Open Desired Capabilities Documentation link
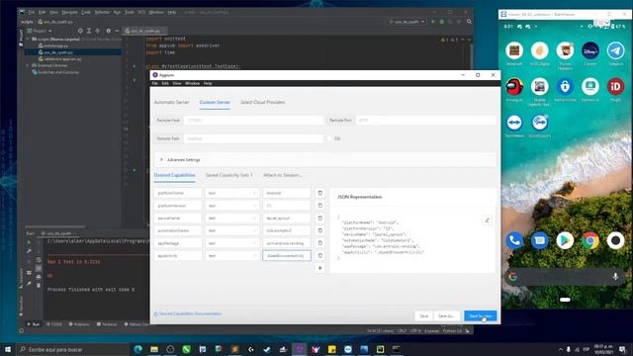The image size is (633, 356). point(188,313)
